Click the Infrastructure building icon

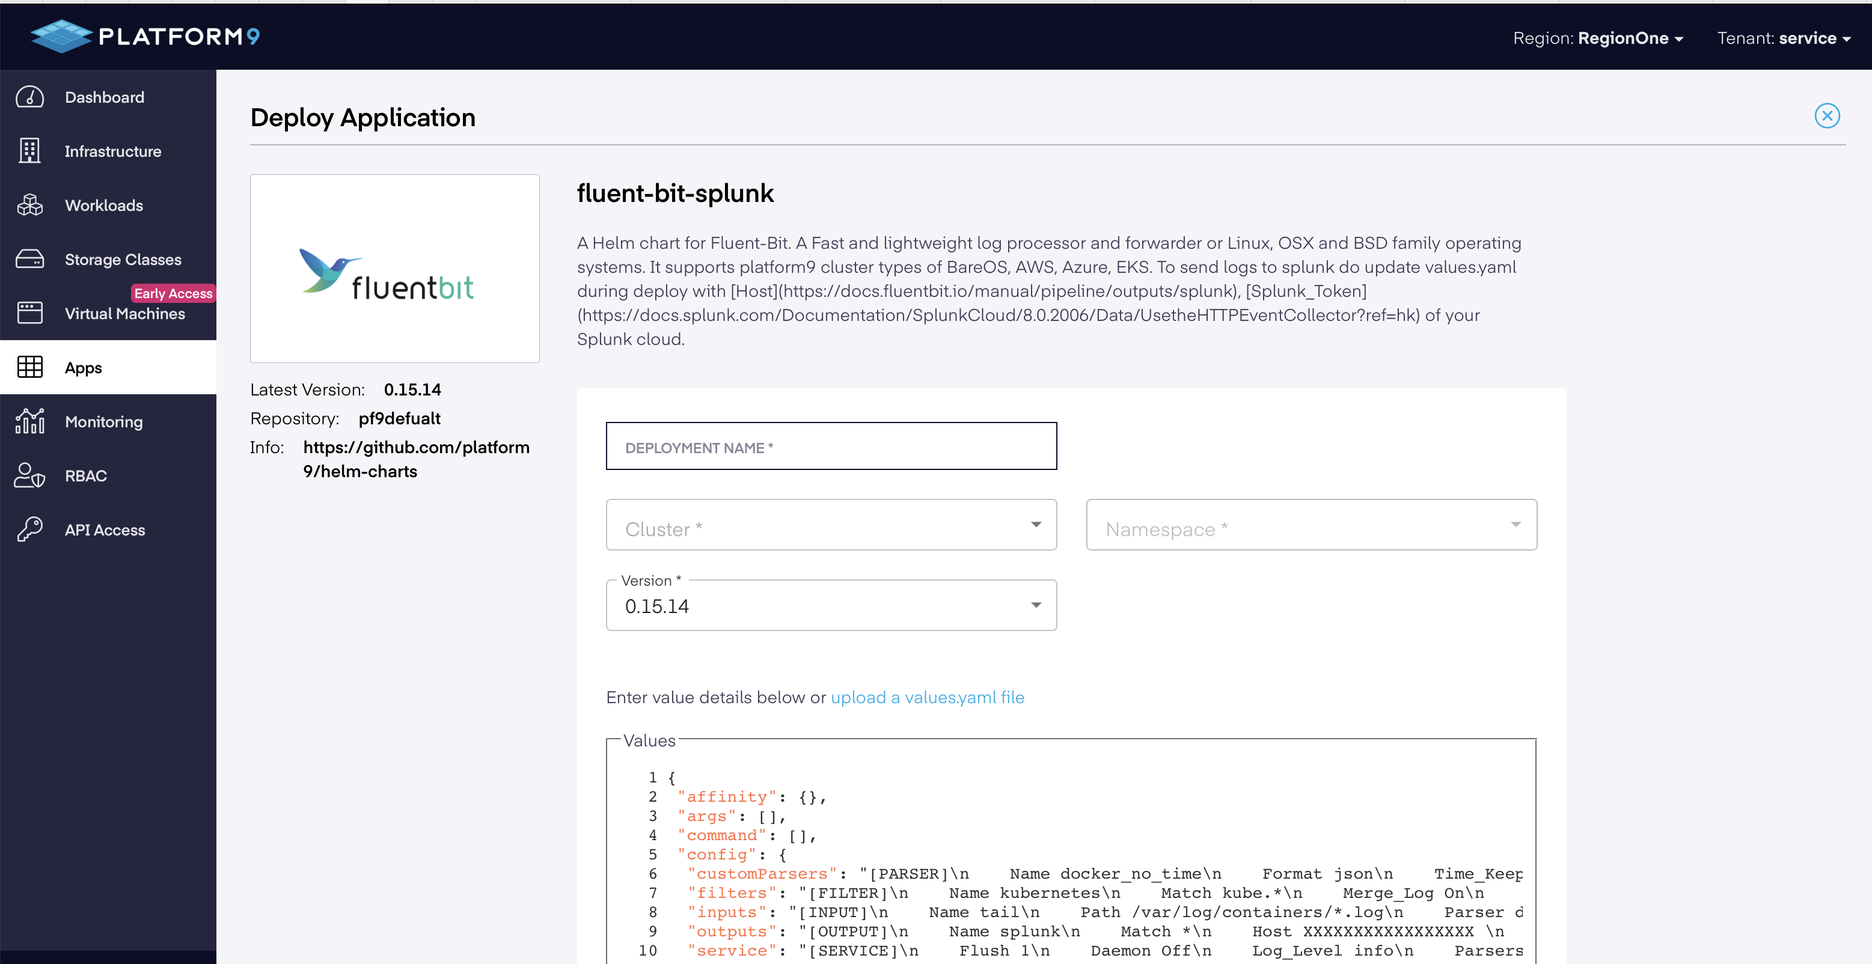click(x=30, y=151)
